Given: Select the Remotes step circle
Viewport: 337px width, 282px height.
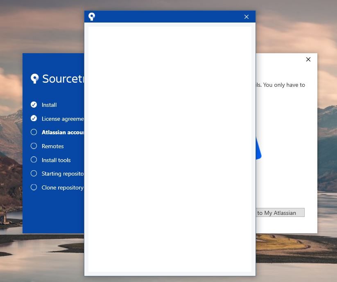Looking at the screenshot, I should tap(34, 146).
